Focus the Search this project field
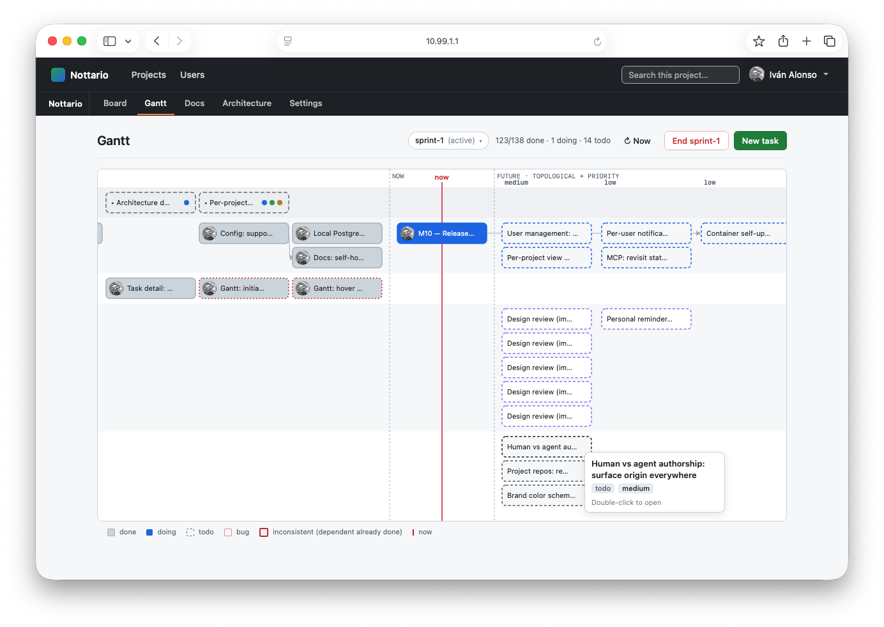 (x=680, y=75)
